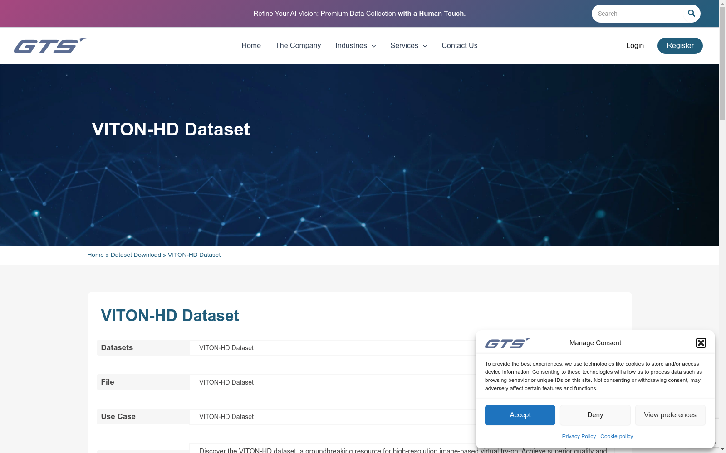Viewport: 726px width, 453px height.
Task: Deny cookies in consent dialog
Action: 595,415
